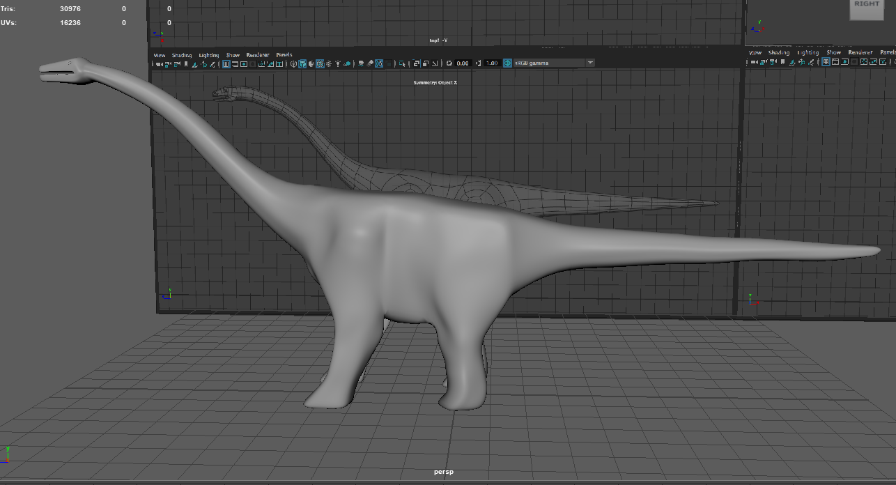Toggle the film gate display icon
Viewport: 896px width, 485px height.
click(235, 63)
